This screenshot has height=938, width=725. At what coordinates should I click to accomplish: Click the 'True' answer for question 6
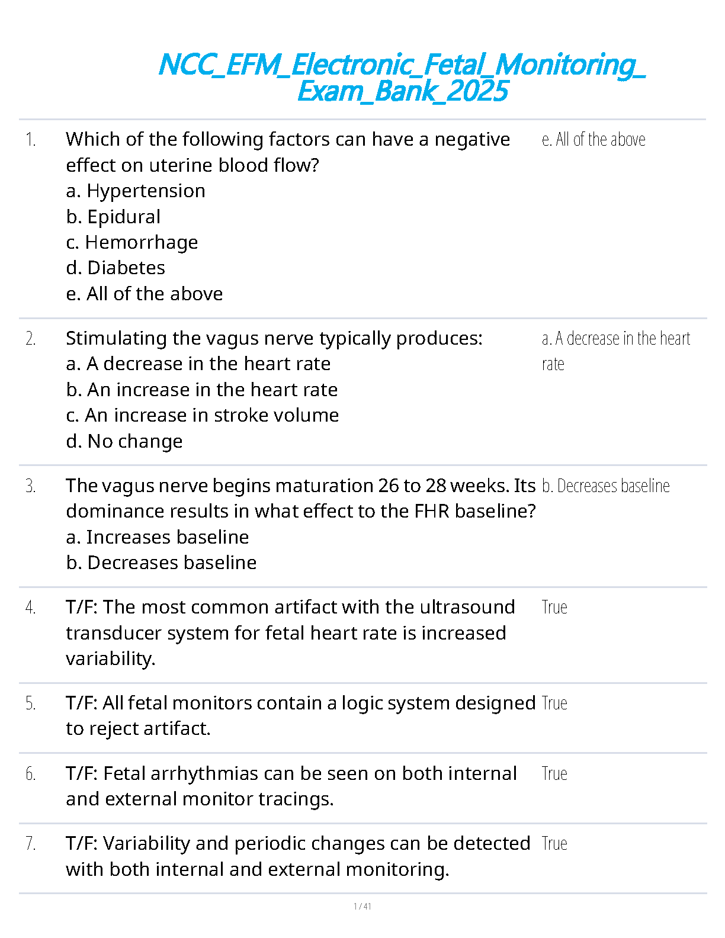[x=554, y=774]
